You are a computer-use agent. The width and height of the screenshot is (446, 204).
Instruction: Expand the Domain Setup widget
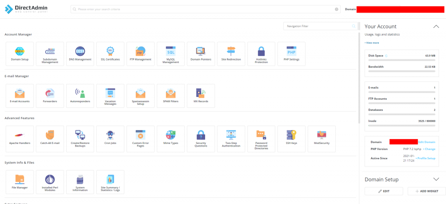coord(436,179)
